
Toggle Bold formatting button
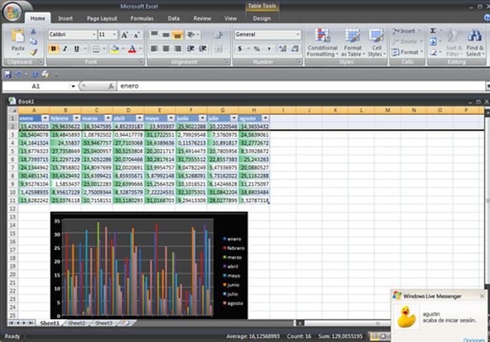coord(54,49)
